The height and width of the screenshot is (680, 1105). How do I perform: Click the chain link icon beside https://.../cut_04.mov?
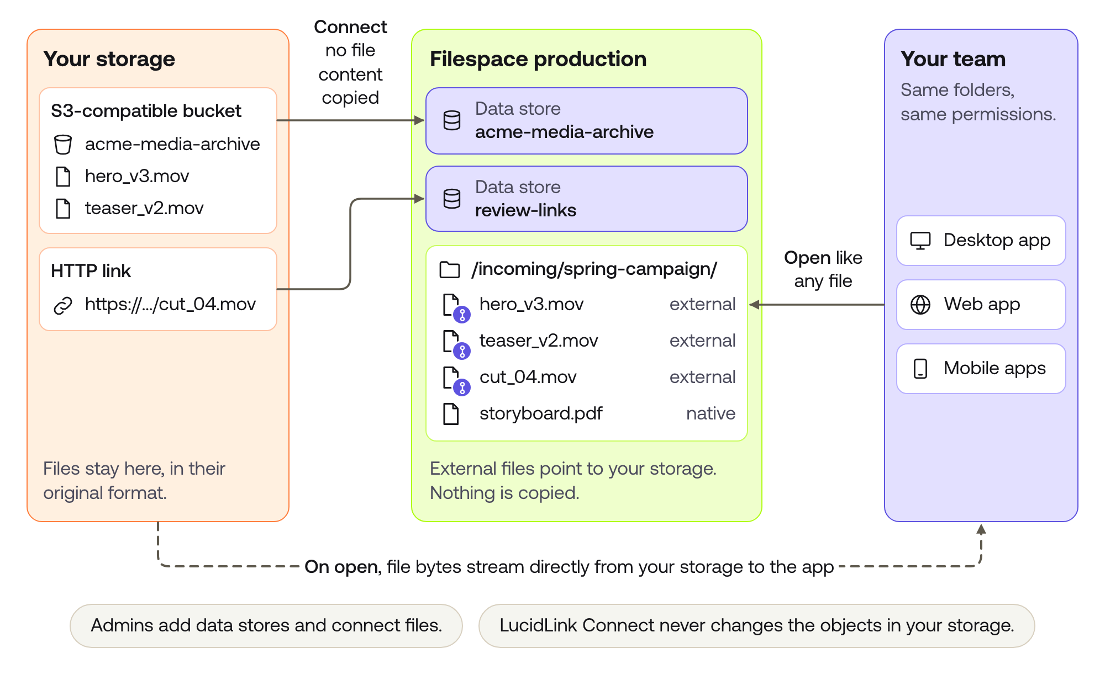pyautogui.click(x=63, y=305)
